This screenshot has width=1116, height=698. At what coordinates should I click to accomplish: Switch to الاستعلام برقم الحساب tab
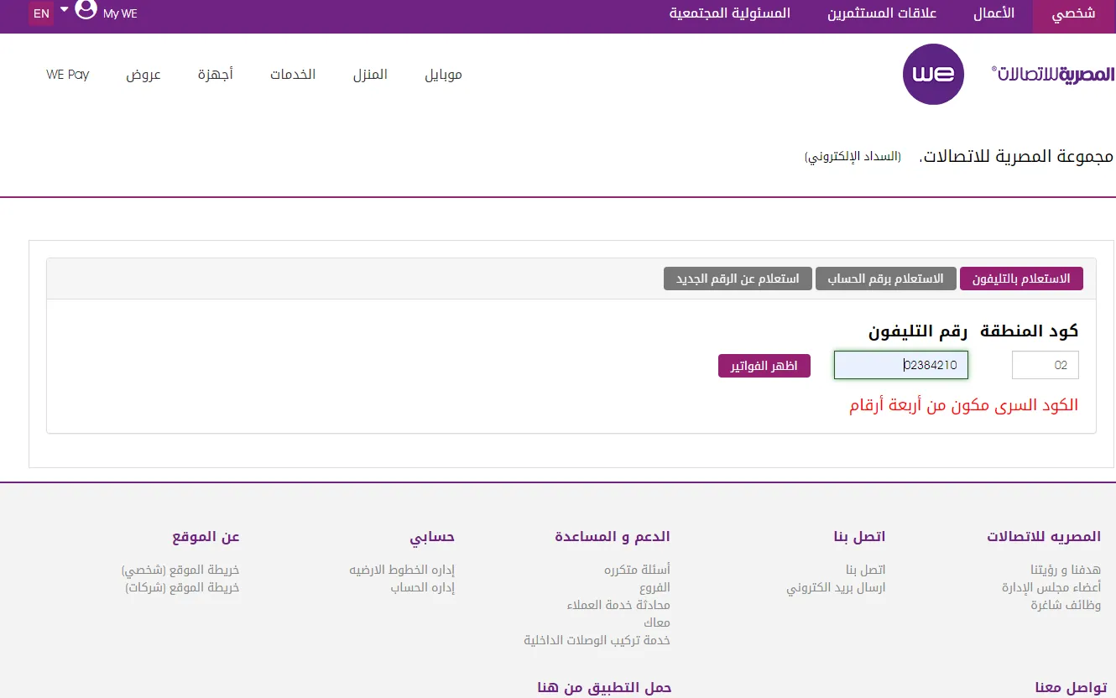885,279
